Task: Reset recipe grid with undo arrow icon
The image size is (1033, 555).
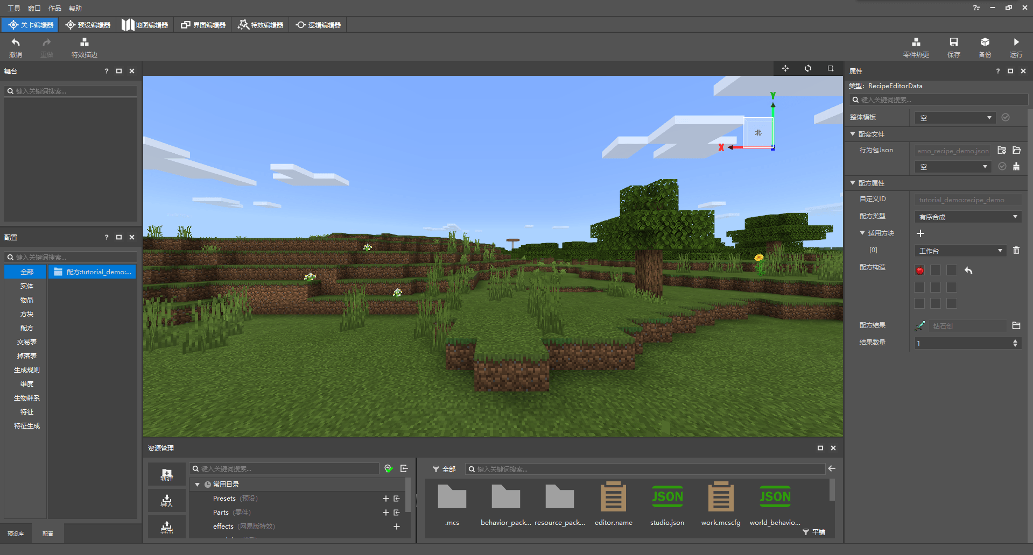Action: pyautogui.click(x=968, y=270)
